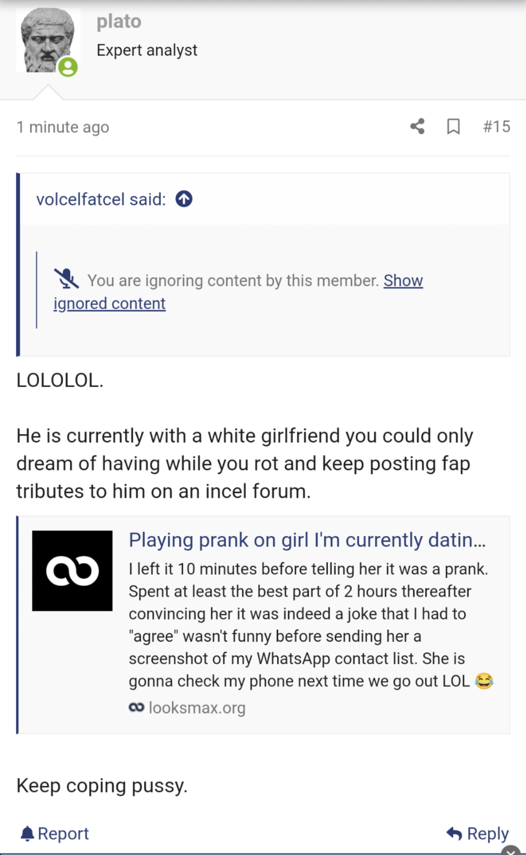526x855 pixels.
Task: Dismiss the overlay with bottom close button
Action: tap(511, 850)
